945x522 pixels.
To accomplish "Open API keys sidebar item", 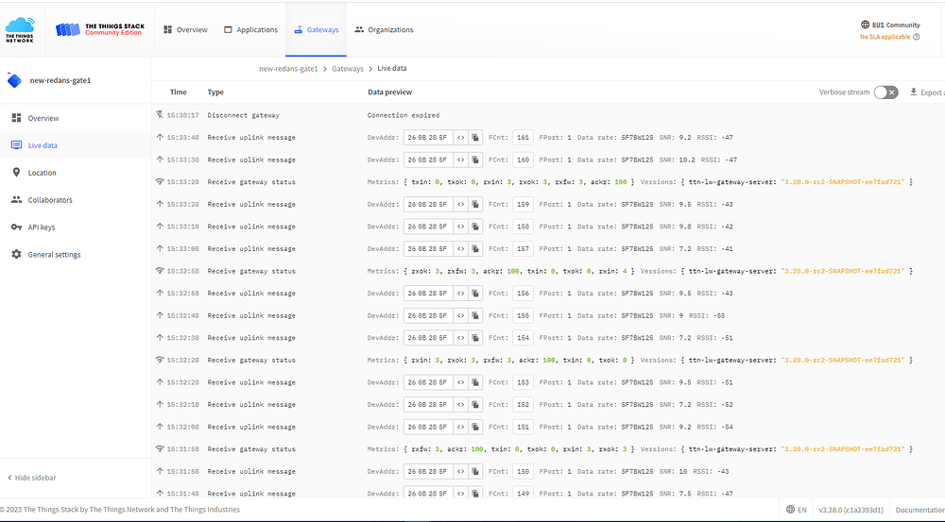I will (x=76, y=227).
